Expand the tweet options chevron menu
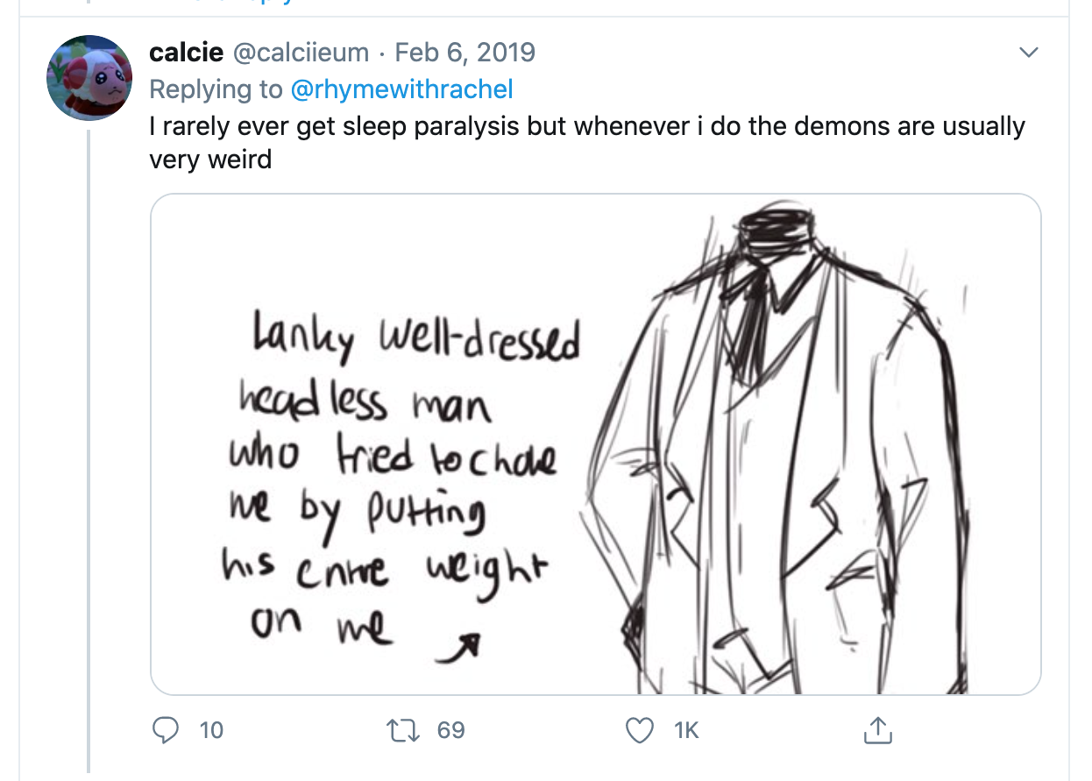The height and width of the screenshot is (781, 1092). [x=1030, y=53]
